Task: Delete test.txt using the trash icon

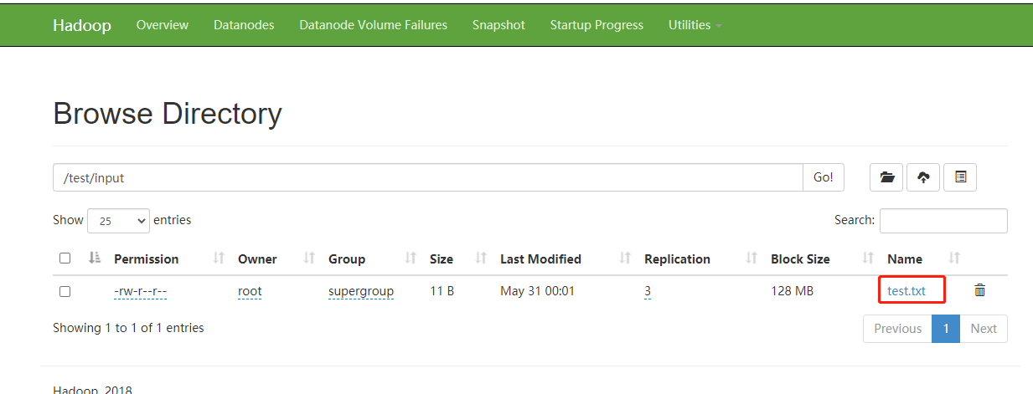Action: [979, 290]
